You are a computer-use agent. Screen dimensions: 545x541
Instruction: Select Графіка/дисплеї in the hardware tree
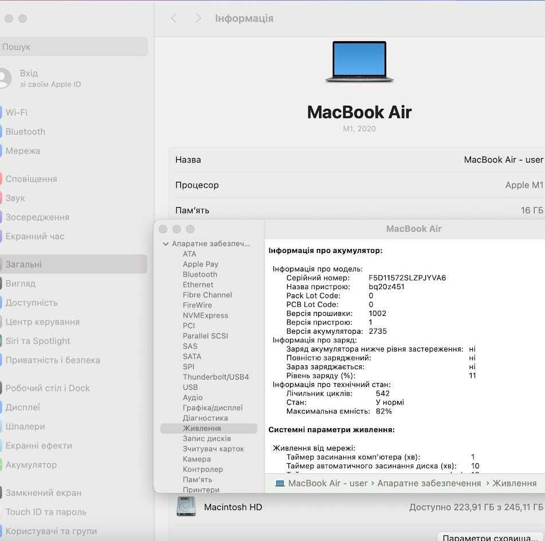213,408
